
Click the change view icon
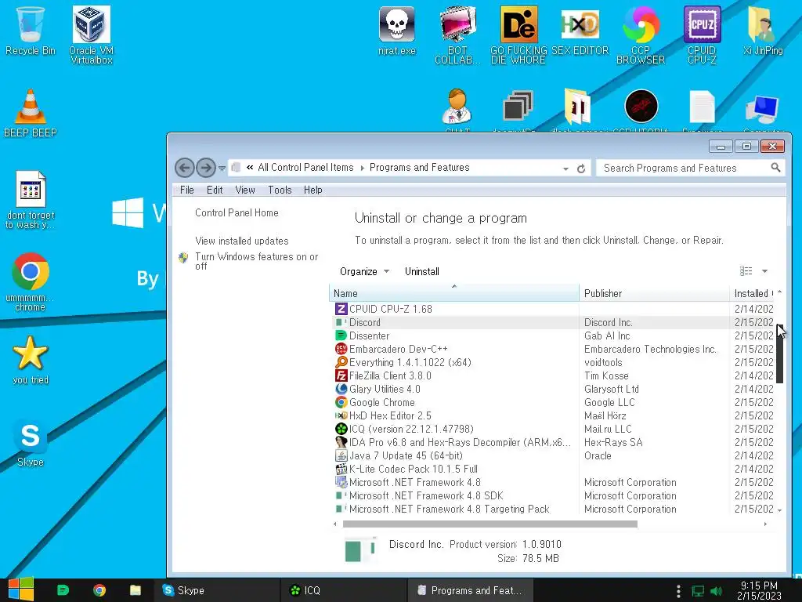click(x=746, y=270)
